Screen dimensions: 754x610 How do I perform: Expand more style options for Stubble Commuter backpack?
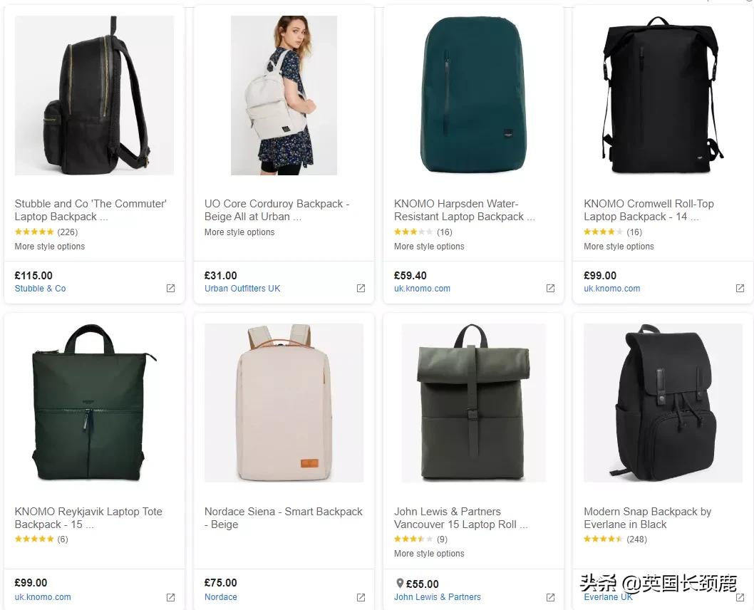tap(50, 247)
